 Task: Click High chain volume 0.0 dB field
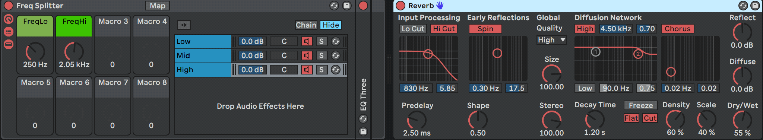tap(252, 70)
